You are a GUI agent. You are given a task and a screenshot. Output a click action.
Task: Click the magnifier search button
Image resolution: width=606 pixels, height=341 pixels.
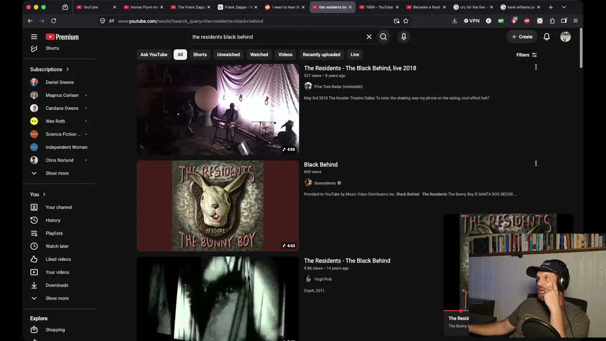pos(383,37)
